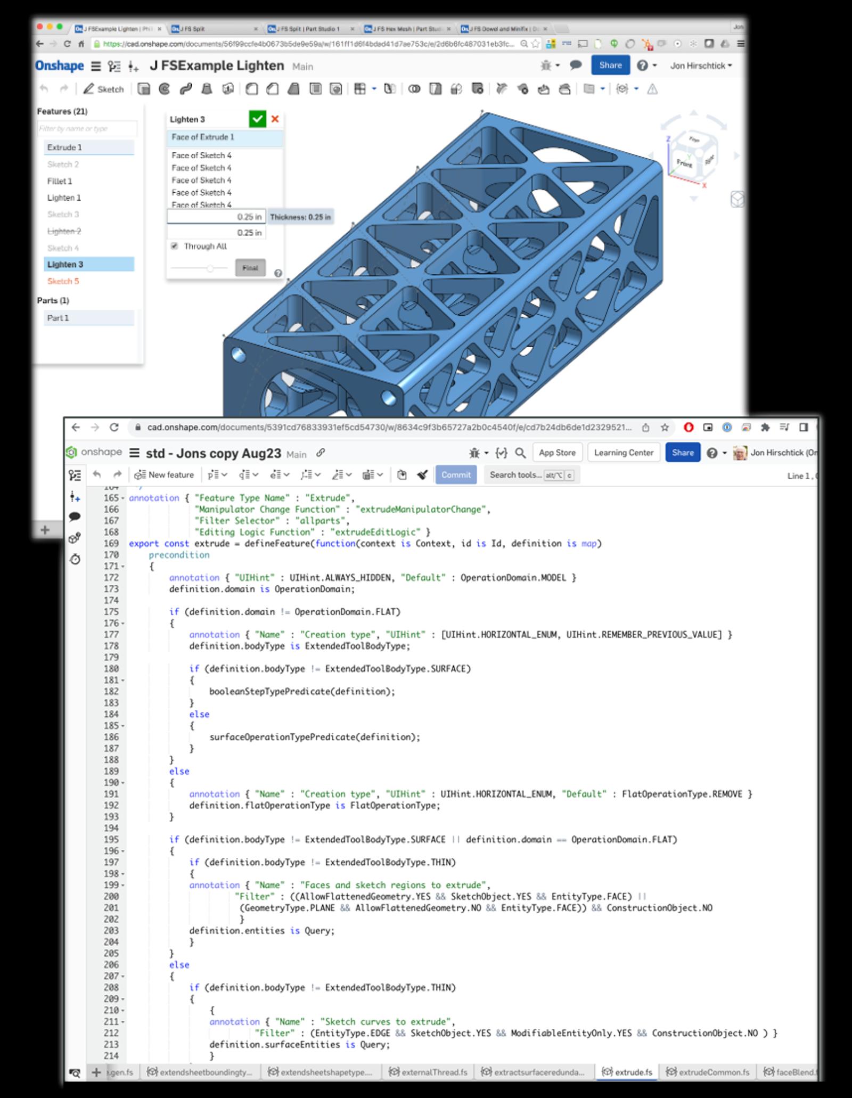Toggle the Through All checkbox
The height and width of the screenshot is (1098, 852).
175,247
